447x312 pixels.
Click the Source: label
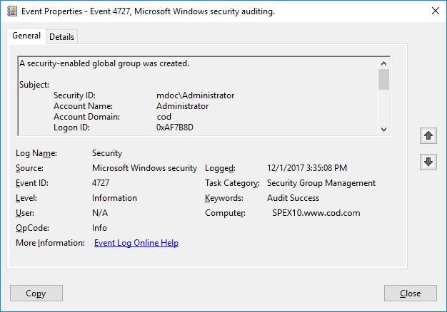tap(29, 168)
